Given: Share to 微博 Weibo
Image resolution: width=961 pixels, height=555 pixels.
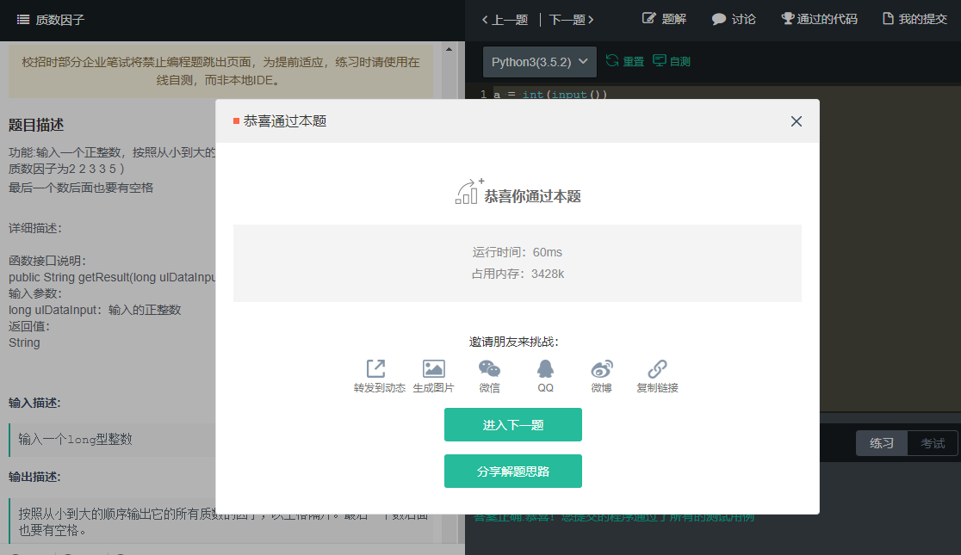Looking at the screenshot, I should point(601,369).
